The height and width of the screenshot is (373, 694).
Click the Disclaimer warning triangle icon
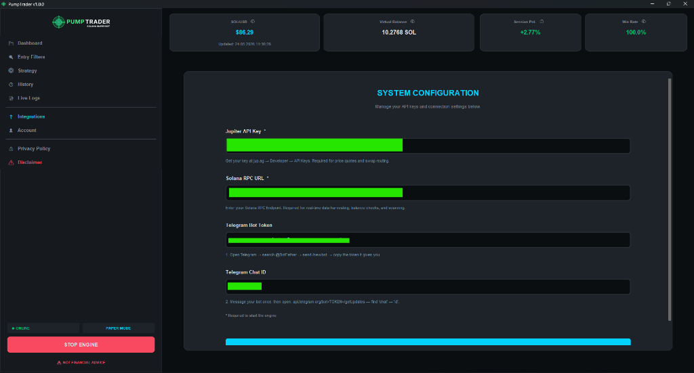click(x=11, y=162)
